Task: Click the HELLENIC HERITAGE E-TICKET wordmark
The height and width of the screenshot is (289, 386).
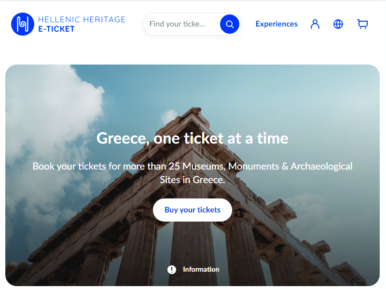Action: 81,24
